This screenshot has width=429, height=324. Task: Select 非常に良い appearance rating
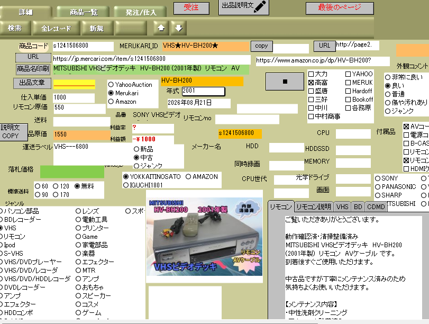pos(388,77)
